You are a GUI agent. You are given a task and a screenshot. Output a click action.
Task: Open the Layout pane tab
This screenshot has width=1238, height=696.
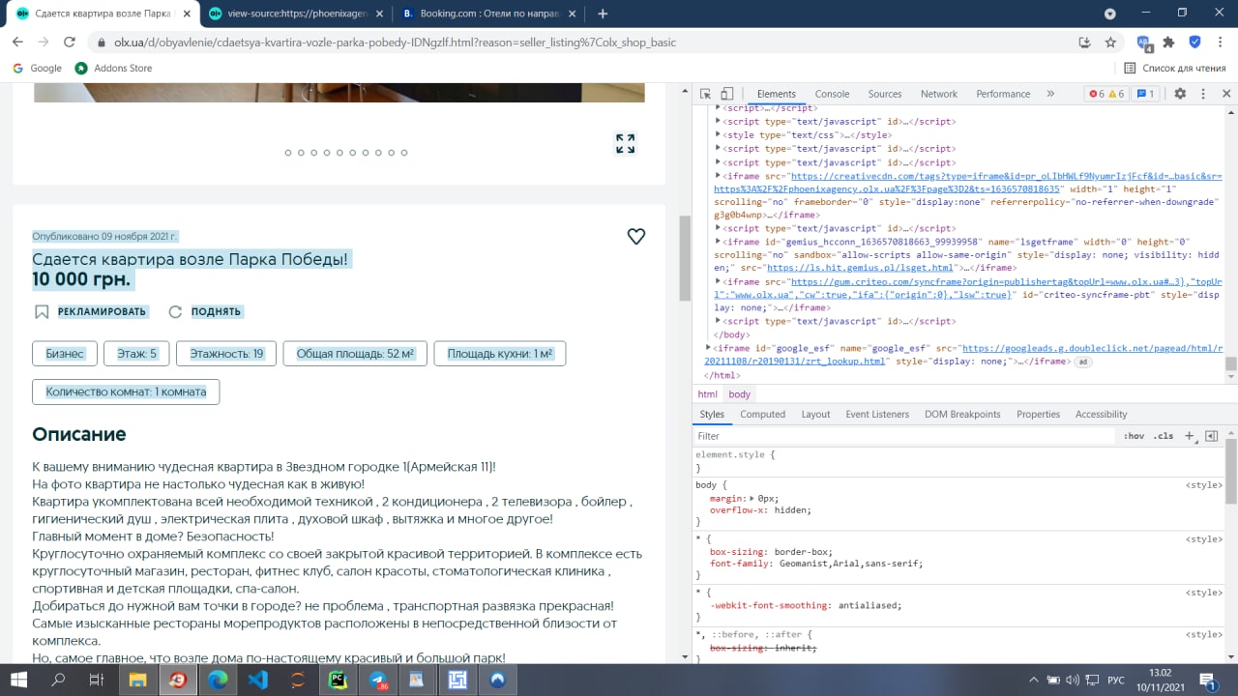[815, 414]
